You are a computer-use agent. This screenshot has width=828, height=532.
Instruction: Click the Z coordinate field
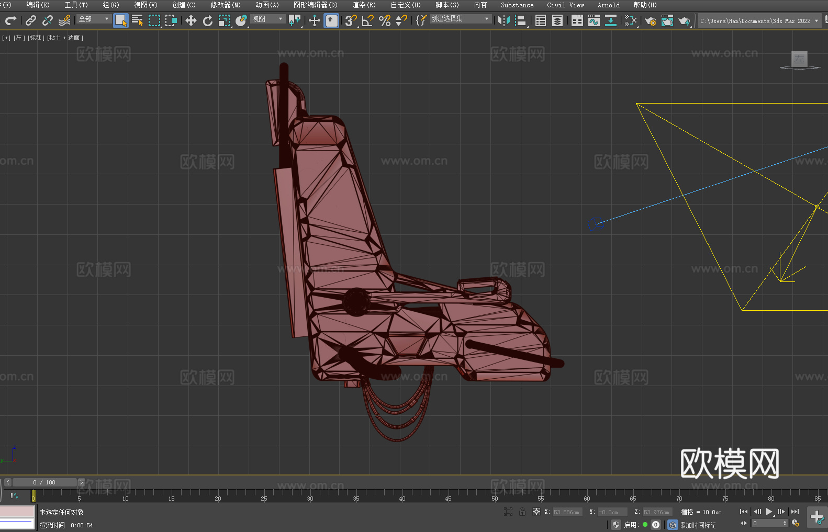point(657,512)
